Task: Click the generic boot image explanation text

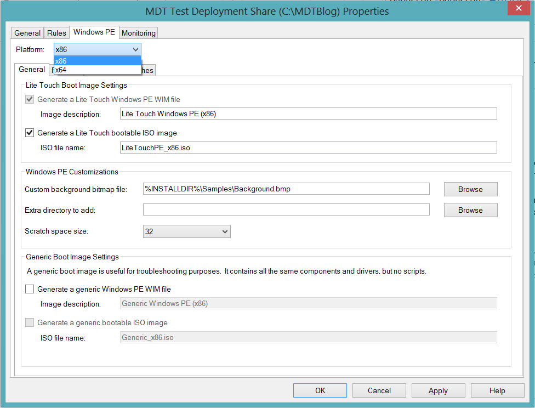Action: click(x=226, y=271)
